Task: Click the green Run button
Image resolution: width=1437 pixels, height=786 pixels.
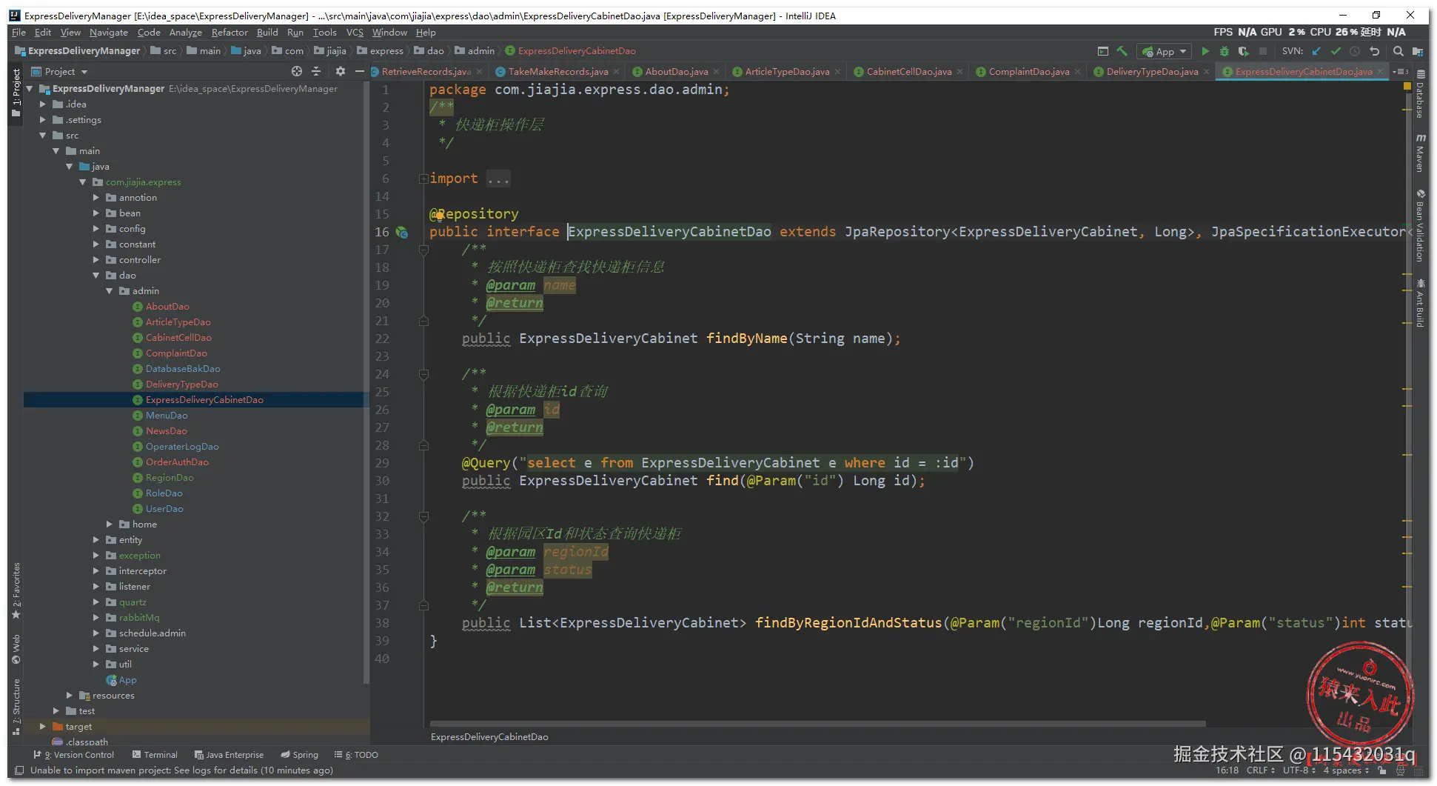Action: point(1205,51)
